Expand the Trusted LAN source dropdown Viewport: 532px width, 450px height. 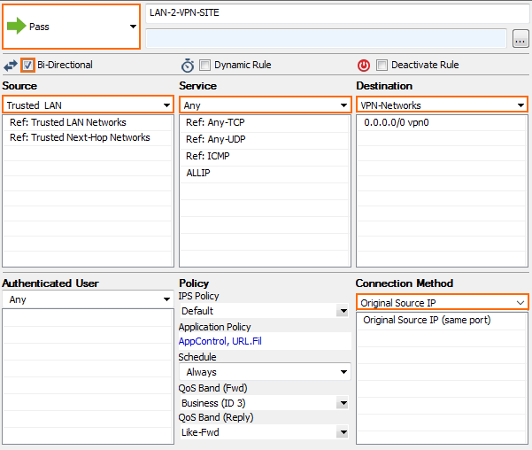coord(88,105)
